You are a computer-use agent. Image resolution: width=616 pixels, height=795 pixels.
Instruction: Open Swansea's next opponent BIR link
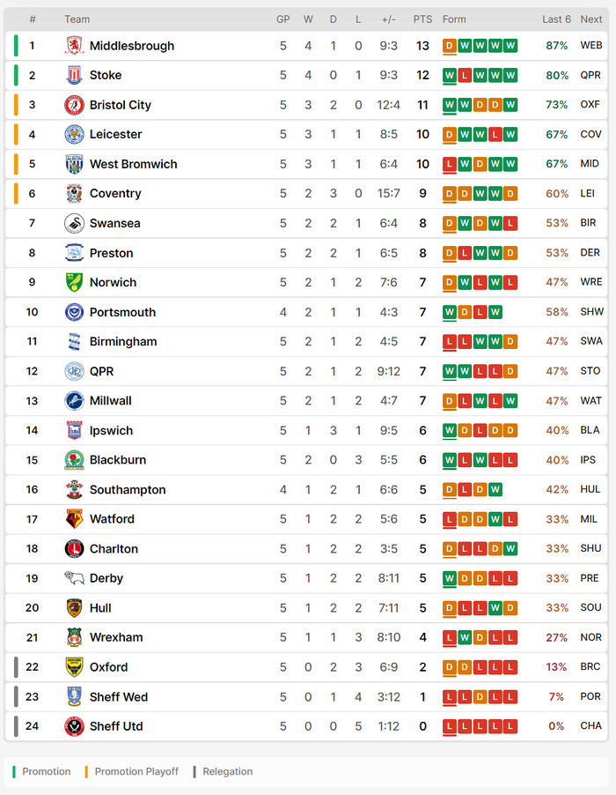pyautogui.click(x=589, y=224)
